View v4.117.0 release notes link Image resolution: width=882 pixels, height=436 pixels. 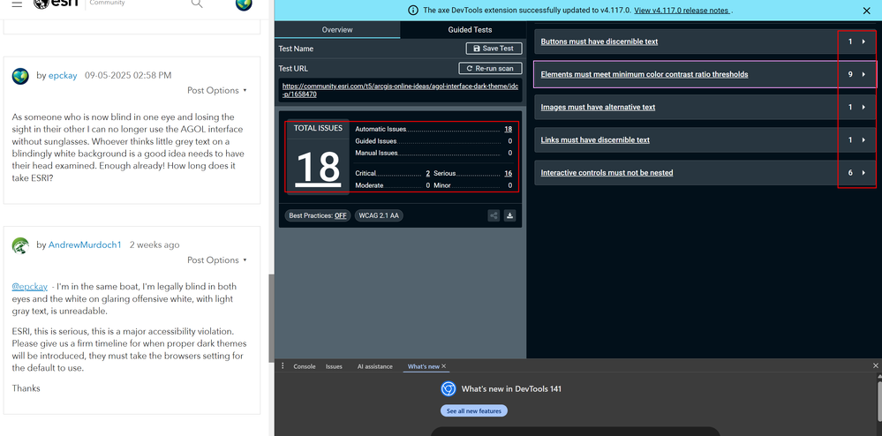tap(682, 10)
